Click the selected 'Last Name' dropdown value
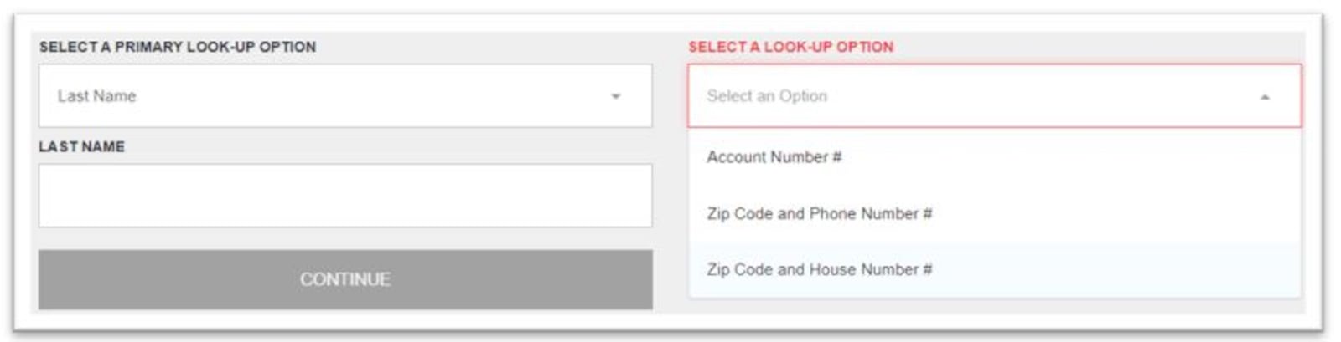This screenshot has height=342, width=1341. click(96, 96)
